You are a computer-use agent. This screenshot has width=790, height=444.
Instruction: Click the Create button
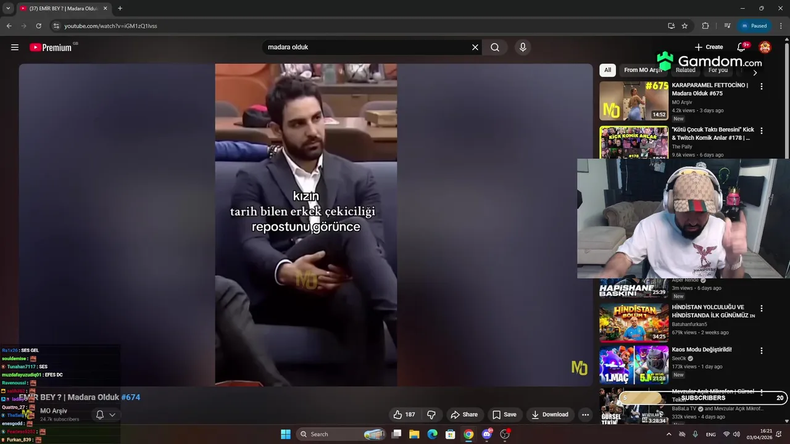click(709, 47)
